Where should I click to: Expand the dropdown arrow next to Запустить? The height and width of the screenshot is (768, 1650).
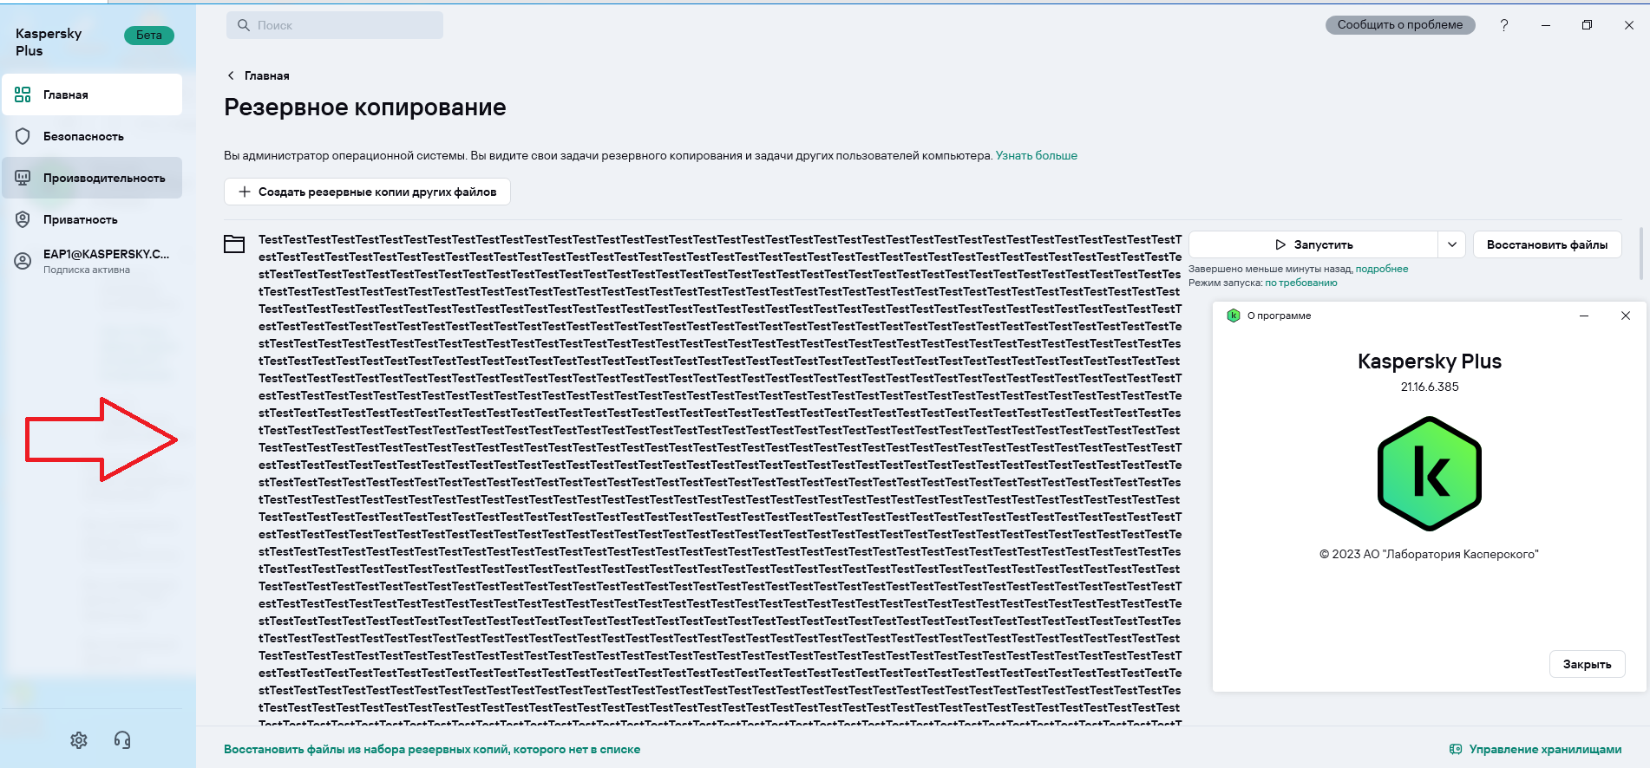(x=1452, y=244)
